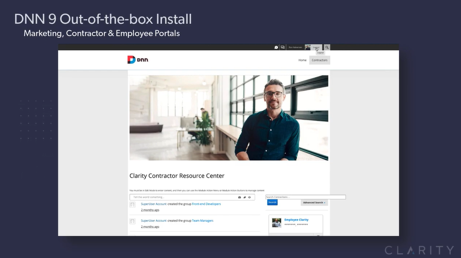This screenshot has height=258, width=461.
Task: Click the notifications alert icon in top bar
Action: (276, 47)
